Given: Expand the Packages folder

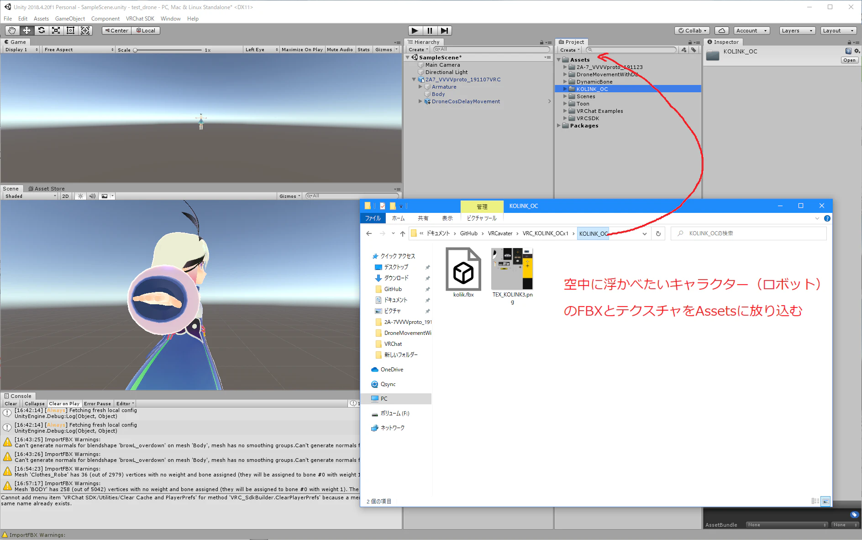Looking at the screenshot, I should click(558, 126).
